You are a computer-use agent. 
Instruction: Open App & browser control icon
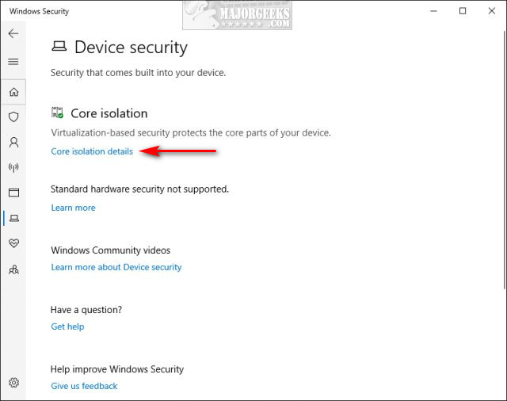click(x=13, y=193)
